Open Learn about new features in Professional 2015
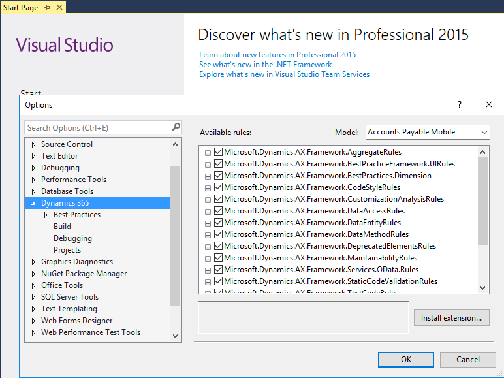The image size is (504, 378). (277, 55)
